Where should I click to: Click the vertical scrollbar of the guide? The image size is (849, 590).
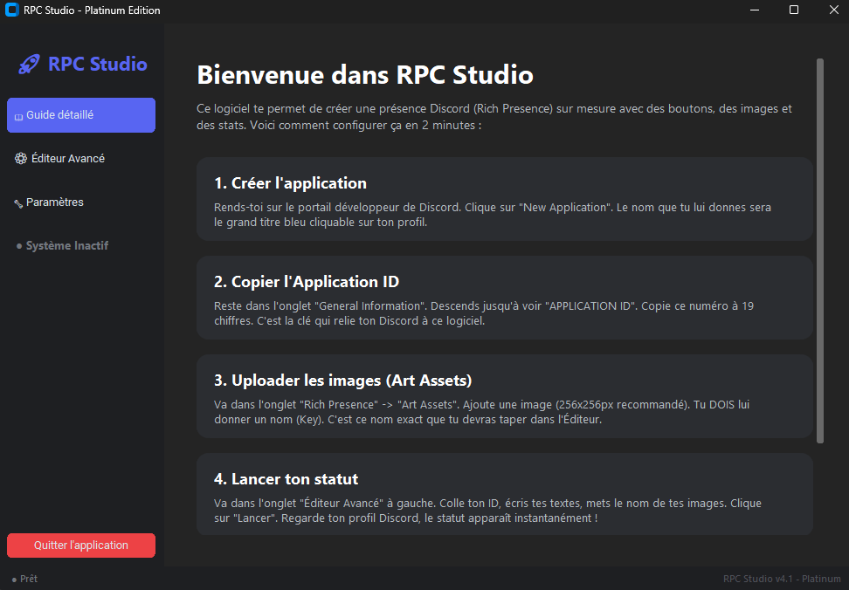[820, 251]
